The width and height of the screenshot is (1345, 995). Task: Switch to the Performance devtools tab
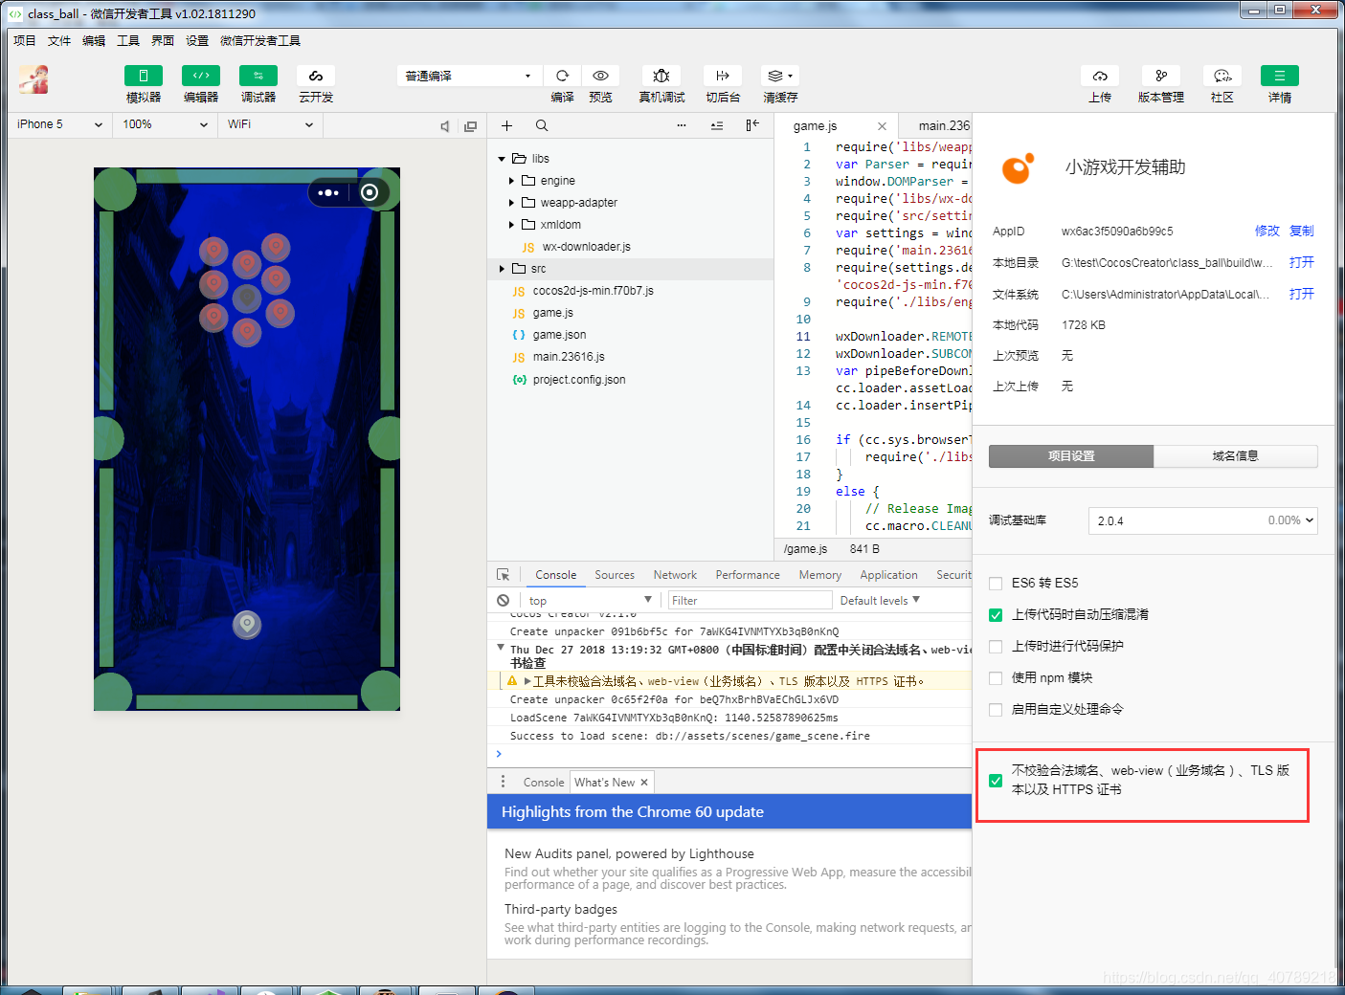pyautogui.click(x=748, y=575)
